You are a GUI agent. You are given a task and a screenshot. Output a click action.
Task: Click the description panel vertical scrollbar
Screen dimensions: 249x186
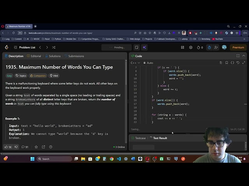(126, 72)
